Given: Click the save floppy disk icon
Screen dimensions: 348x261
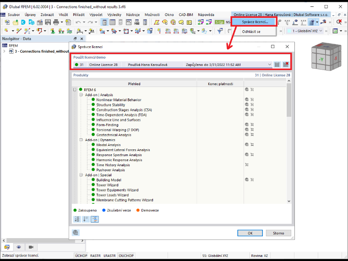Looking at the screenshot, I should (x=48, y=22).
